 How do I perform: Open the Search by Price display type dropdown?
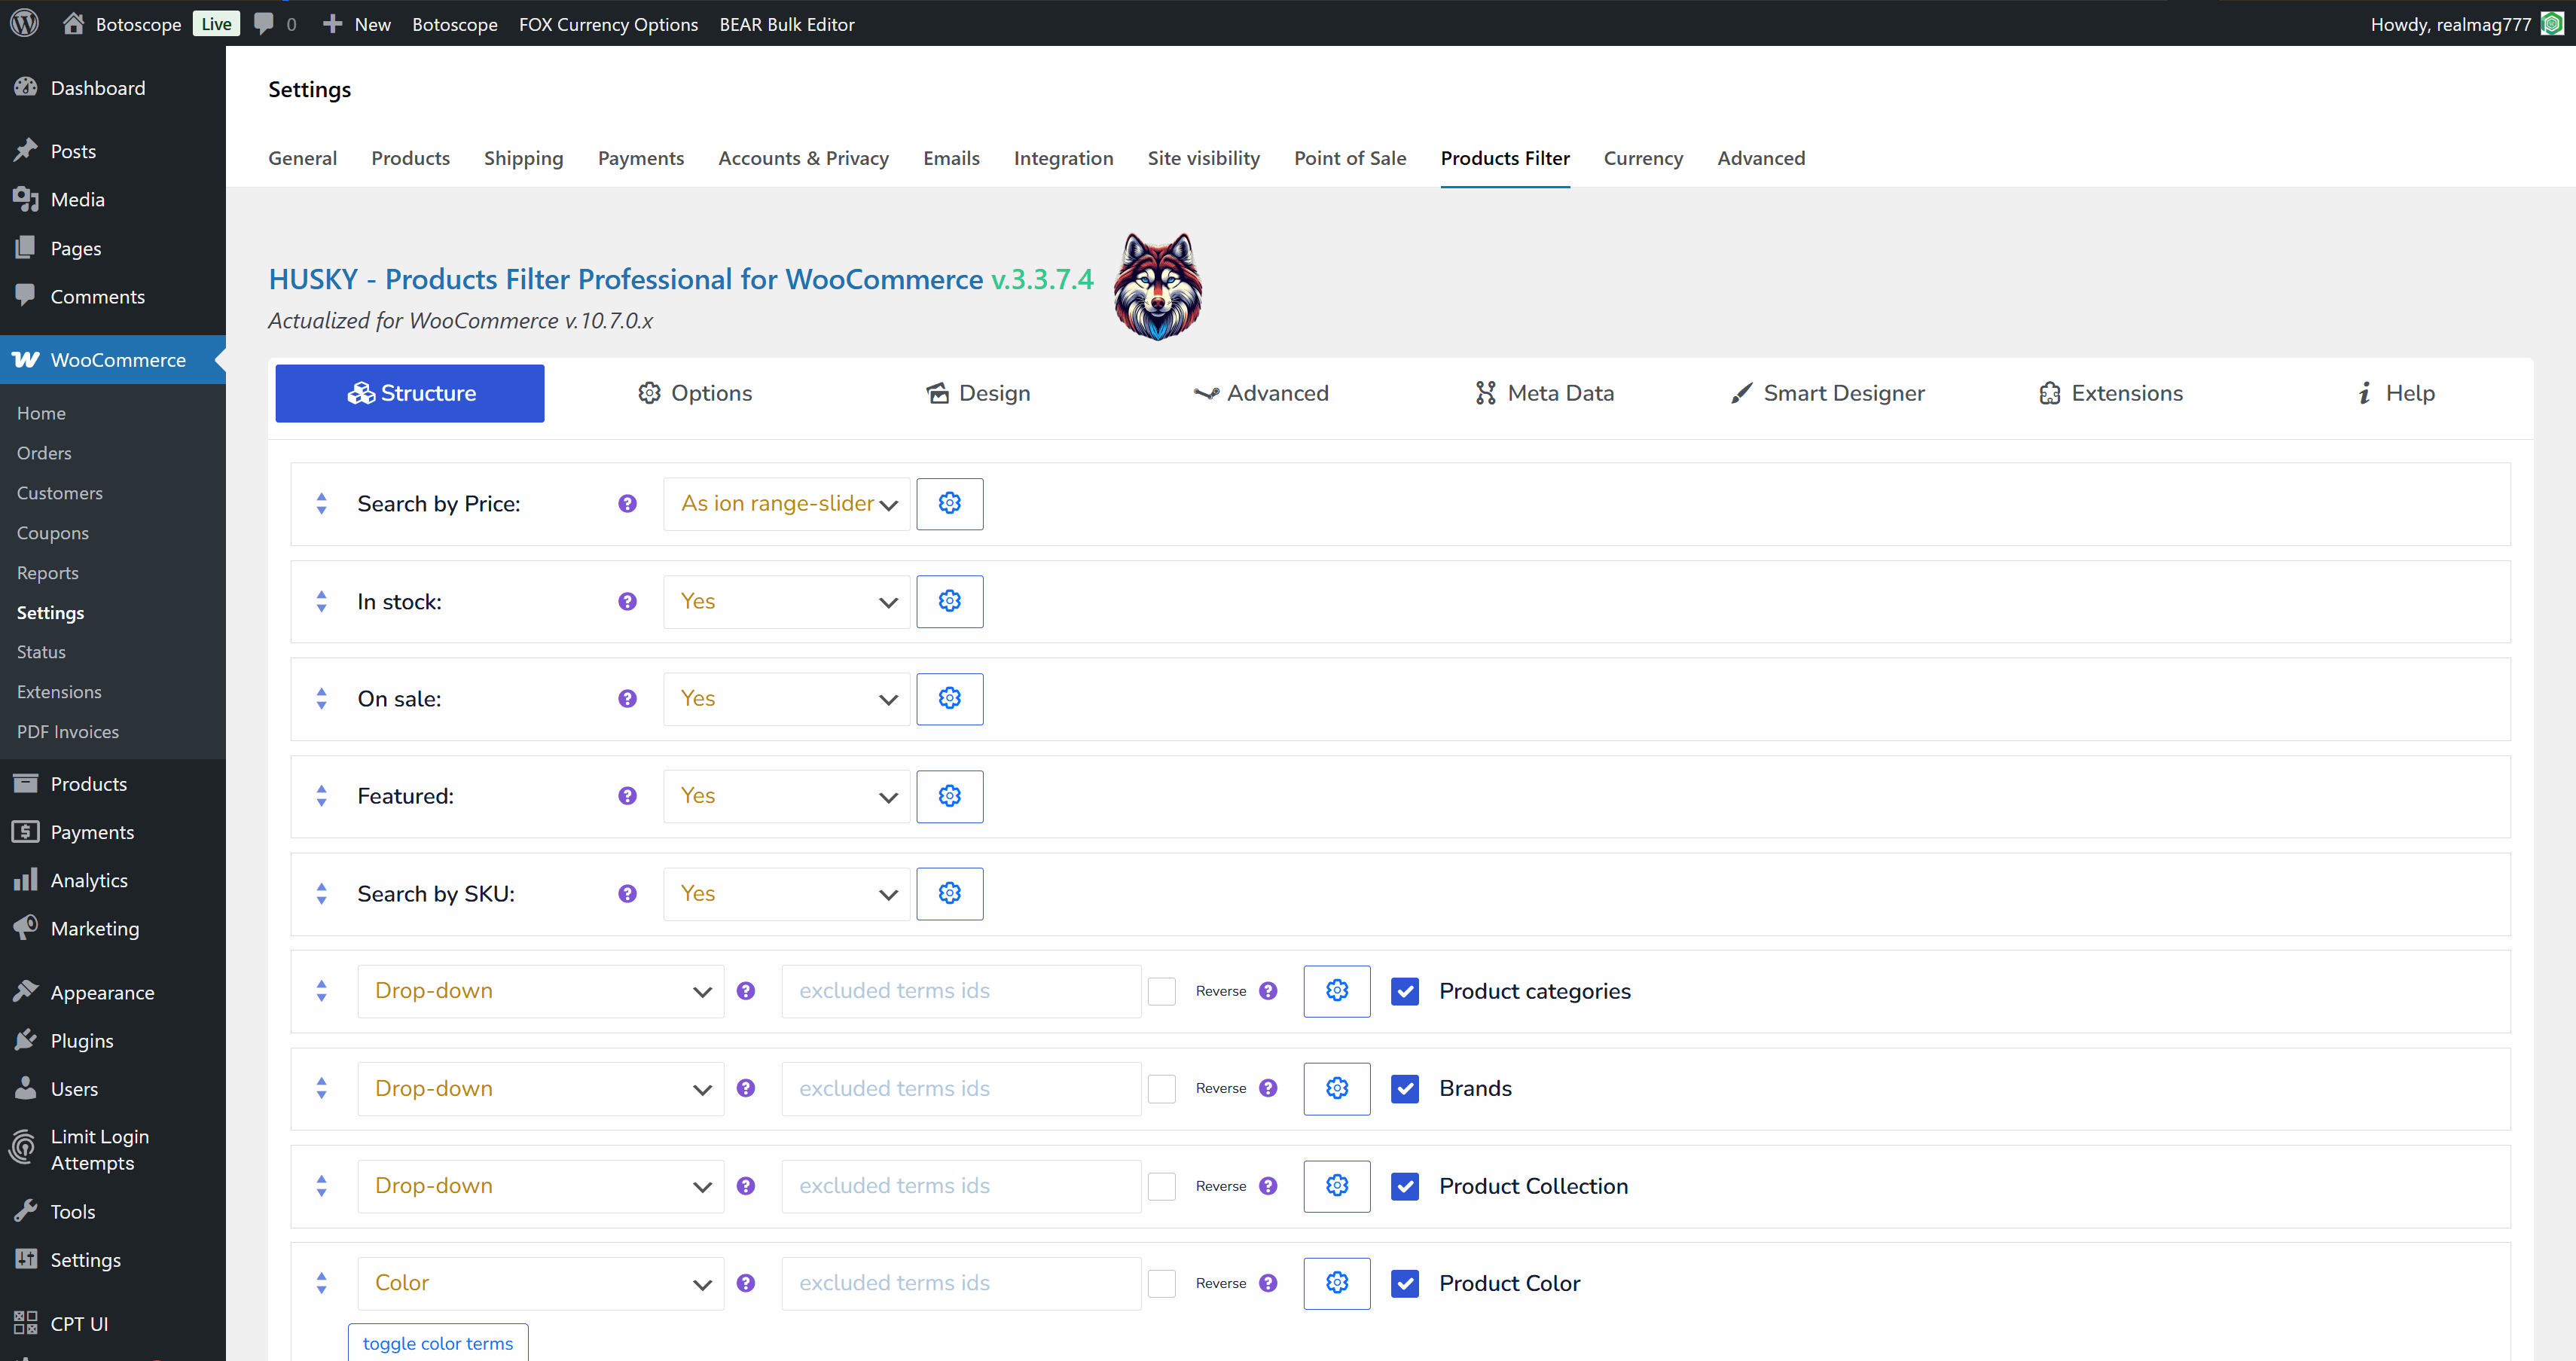[x=786, y=503]
